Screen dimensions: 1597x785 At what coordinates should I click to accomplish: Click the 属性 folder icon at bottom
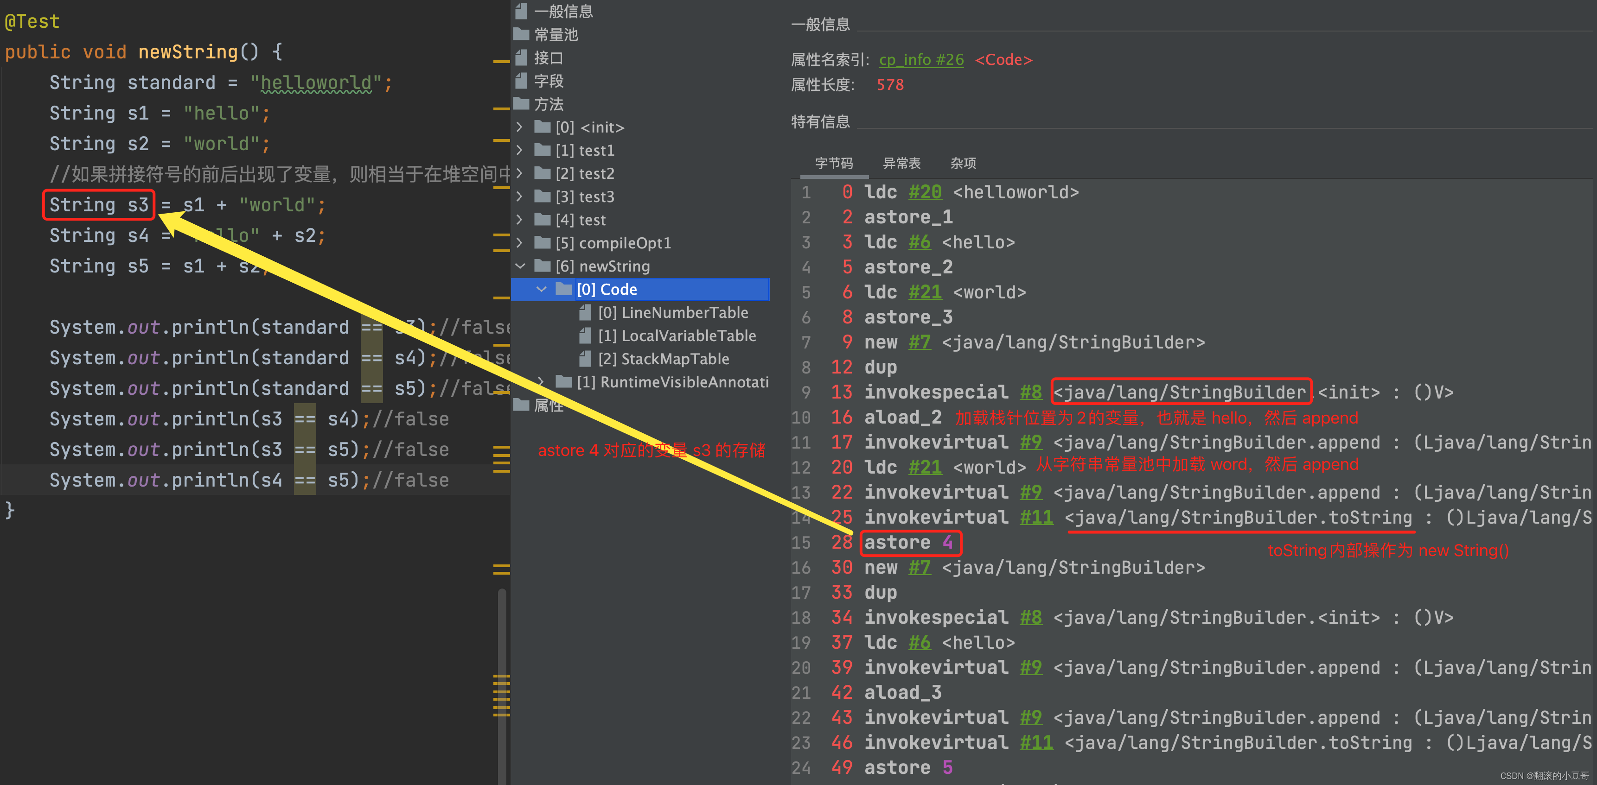click(521, 405)
